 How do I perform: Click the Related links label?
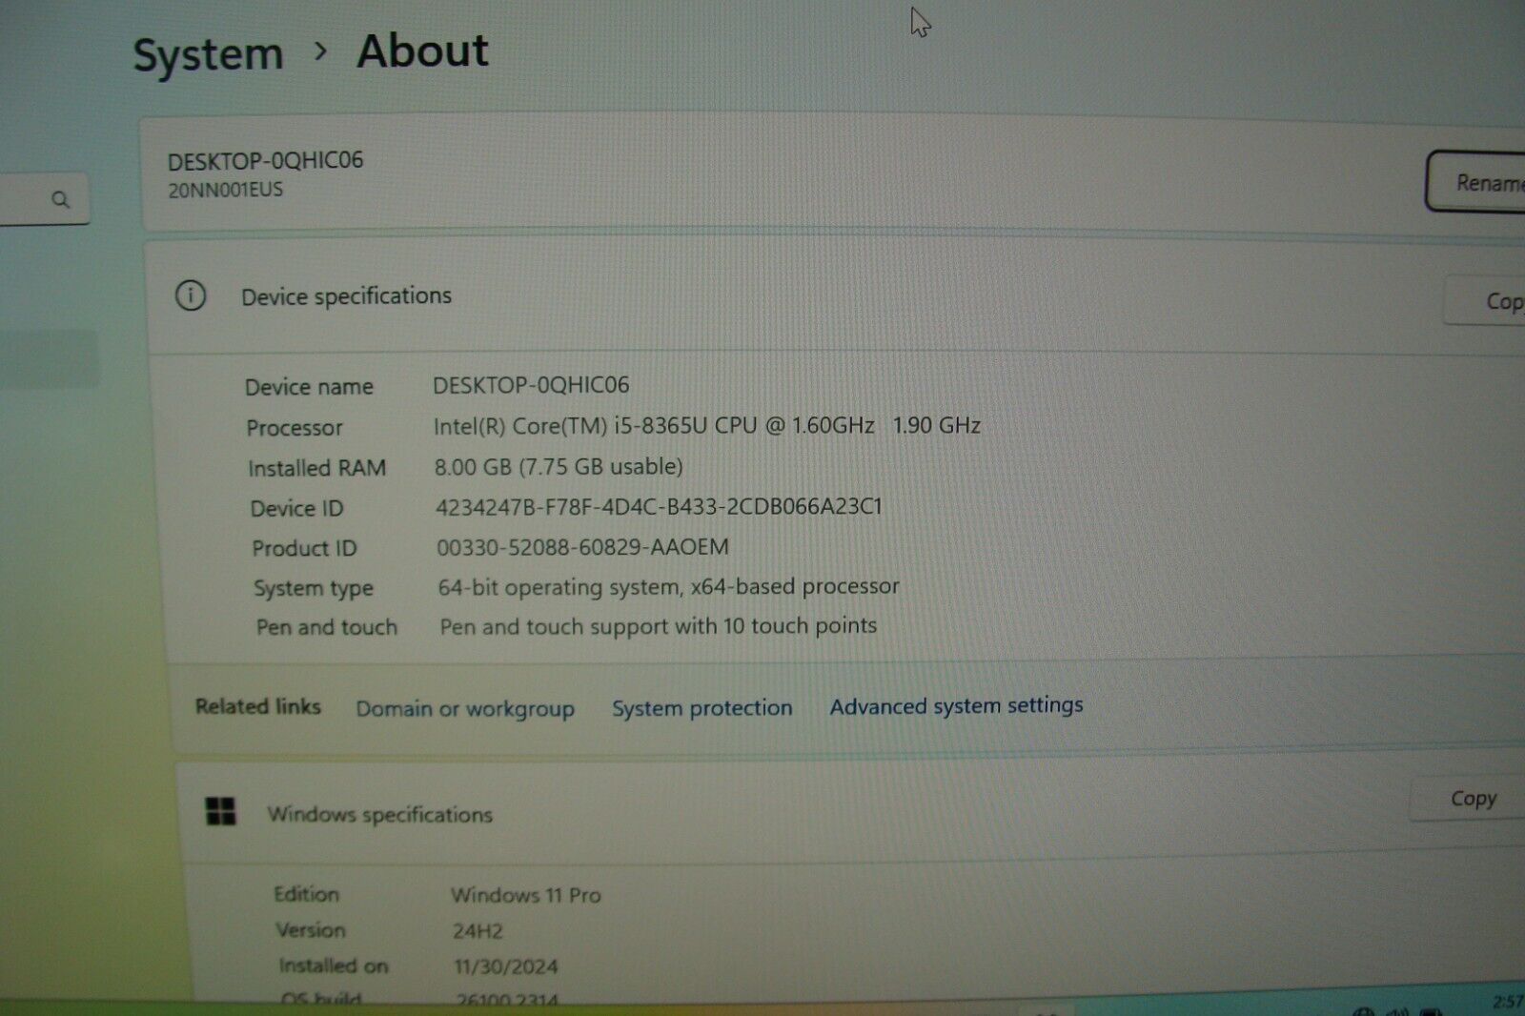(258, 706)
